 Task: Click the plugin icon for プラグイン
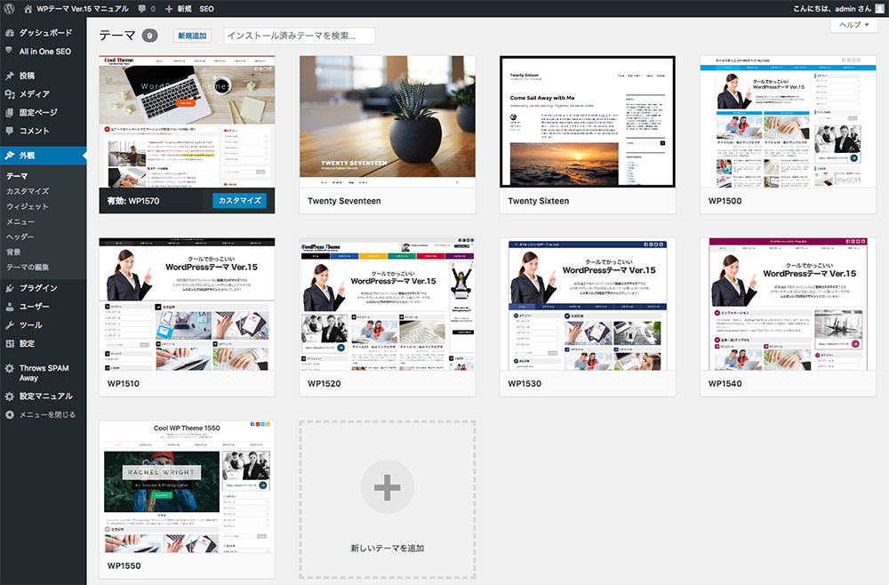coord(10,288)
